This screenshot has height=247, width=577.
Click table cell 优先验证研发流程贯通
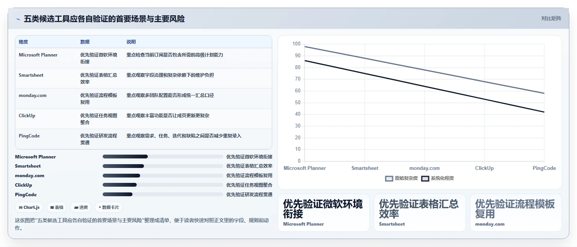pos(99,139)
